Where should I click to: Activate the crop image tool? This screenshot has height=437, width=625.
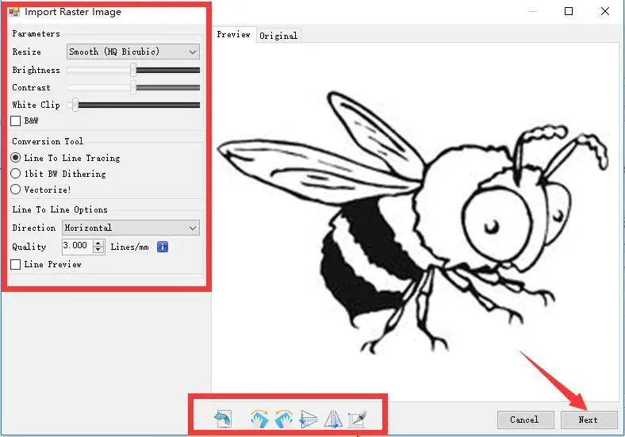(x=357, y=419)
